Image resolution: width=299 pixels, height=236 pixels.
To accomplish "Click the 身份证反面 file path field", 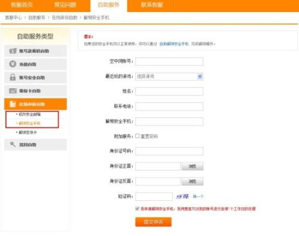I will [158, 181].
